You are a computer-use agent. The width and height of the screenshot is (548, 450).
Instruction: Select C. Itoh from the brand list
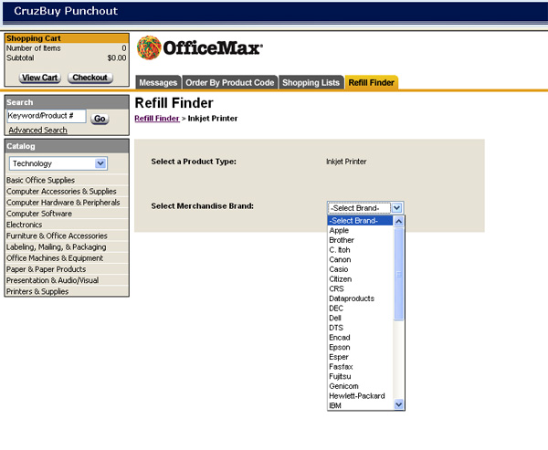point(360,250)
